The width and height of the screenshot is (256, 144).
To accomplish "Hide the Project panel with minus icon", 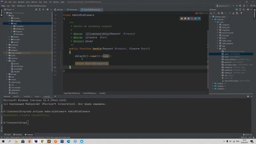I will (x=51, y=10).
